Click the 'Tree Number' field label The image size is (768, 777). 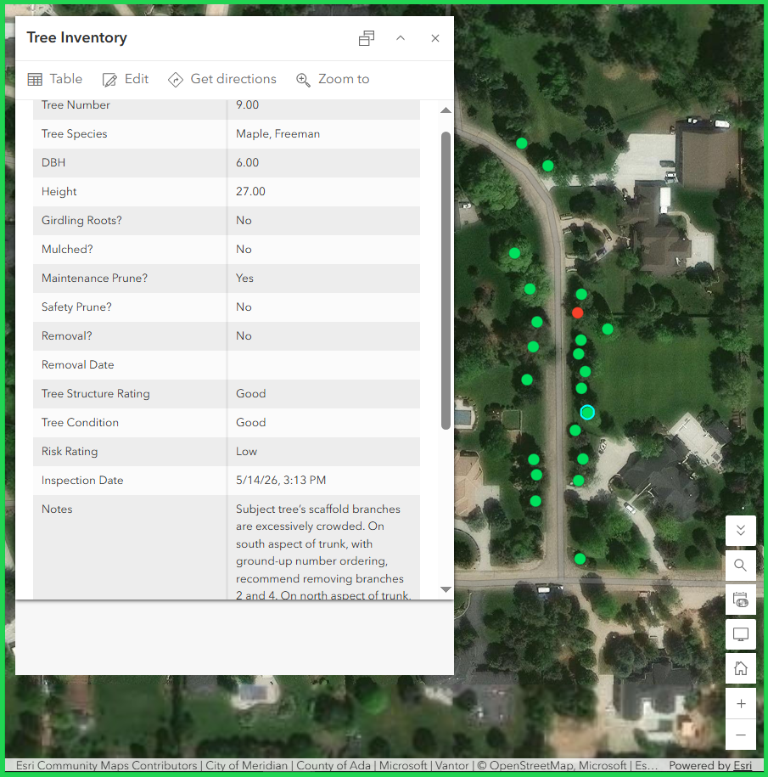click(76, 105)
